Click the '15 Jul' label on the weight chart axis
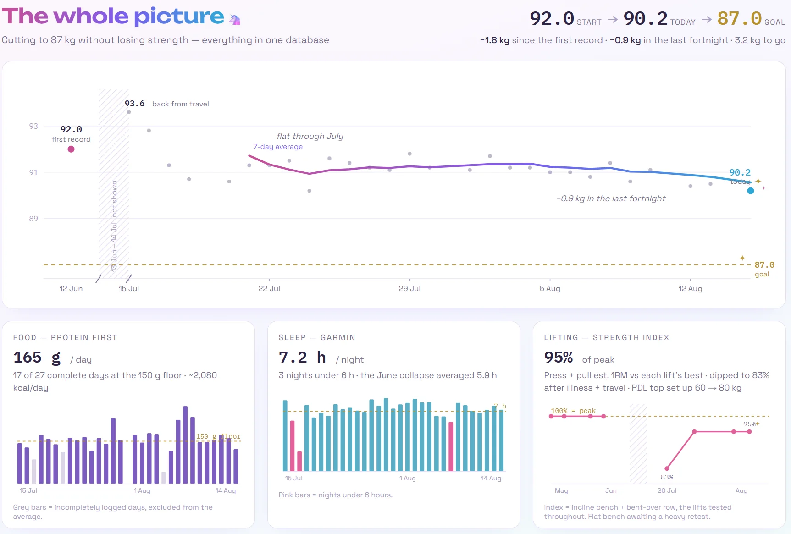Viewport: 791px width, 534px height. (x=129, y=288)
